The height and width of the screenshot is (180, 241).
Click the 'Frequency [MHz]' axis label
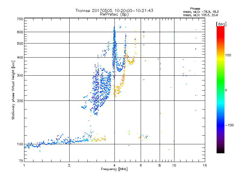[x=114, y=169]
